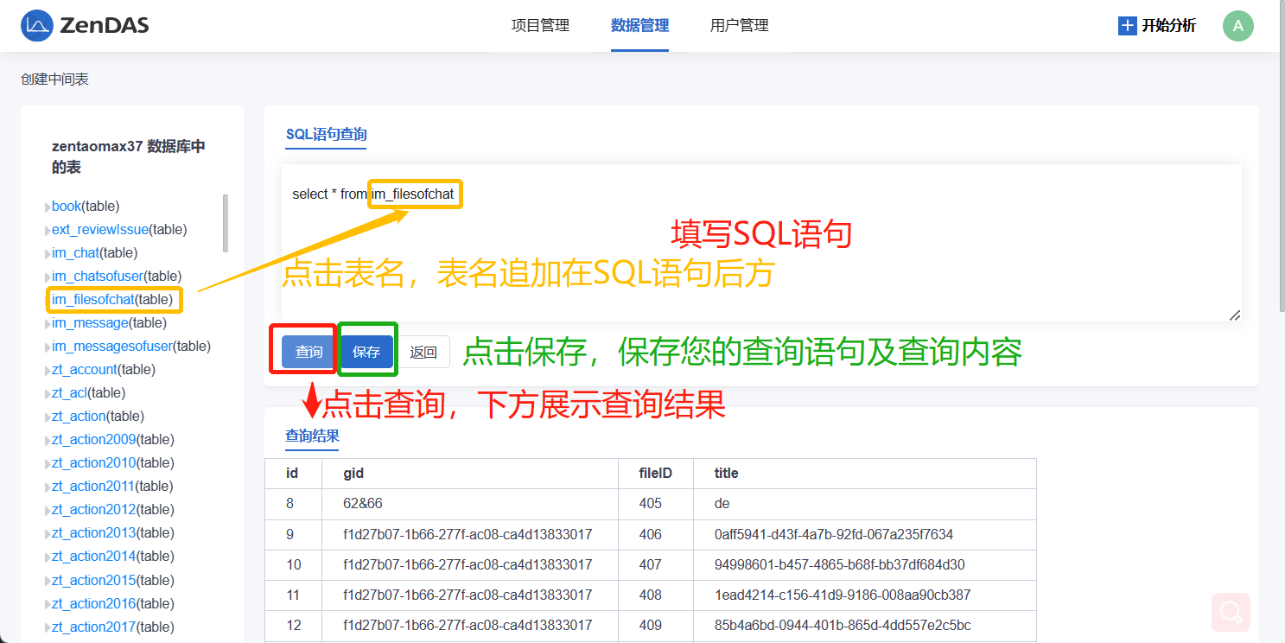Click the pink search floating icon

(1231, 613)
